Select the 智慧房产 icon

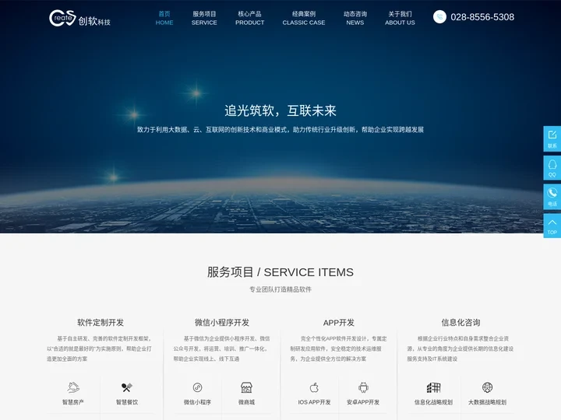coord(73,387)
